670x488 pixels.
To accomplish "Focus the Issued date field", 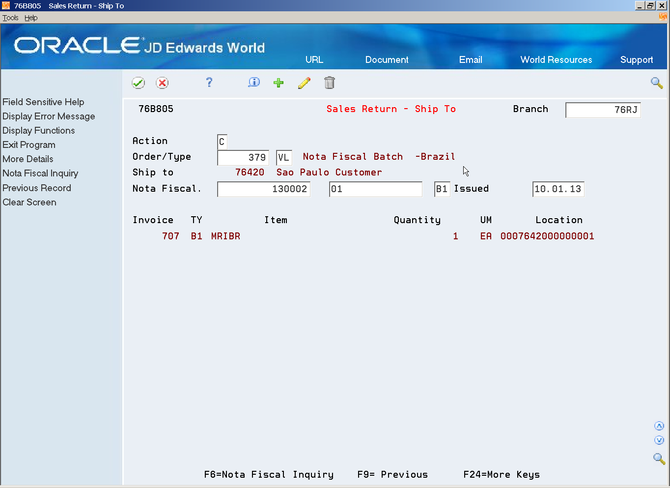I will 558,189.
